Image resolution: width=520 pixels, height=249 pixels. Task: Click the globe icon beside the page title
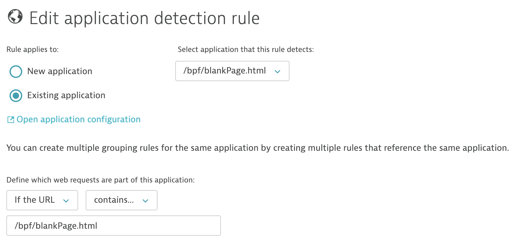click(15, 17)
